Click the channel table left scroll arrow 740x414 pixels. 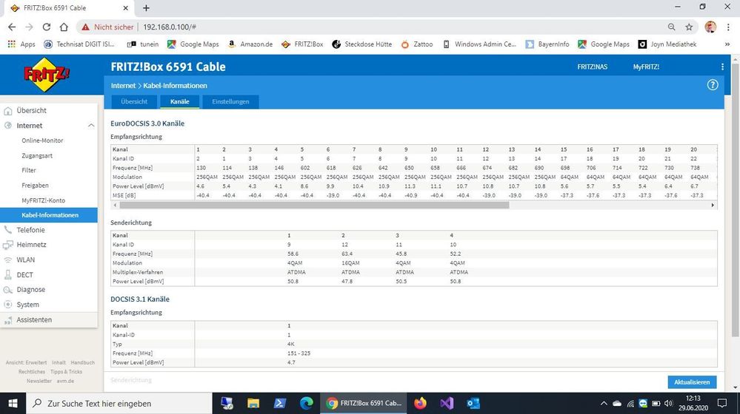click(x=115, y=206)
